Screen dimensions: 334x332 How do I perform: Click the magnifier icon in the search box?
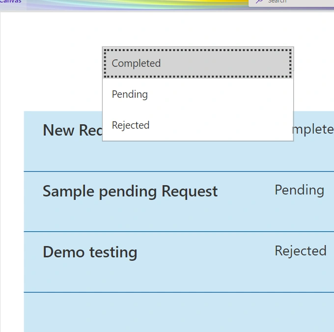pyautogui.click(x=259, y=1)
